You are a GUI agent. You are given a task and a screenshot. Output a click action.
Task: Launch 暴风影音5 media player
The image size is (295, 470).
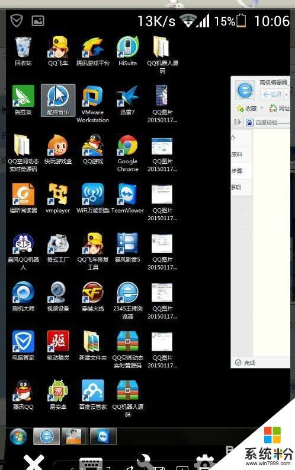click(x=127, y=247)
